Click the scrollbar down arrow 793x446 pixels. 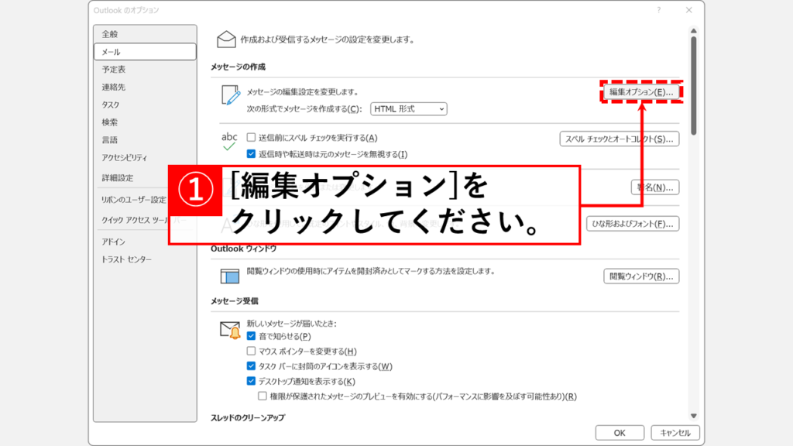click(694, 416)
